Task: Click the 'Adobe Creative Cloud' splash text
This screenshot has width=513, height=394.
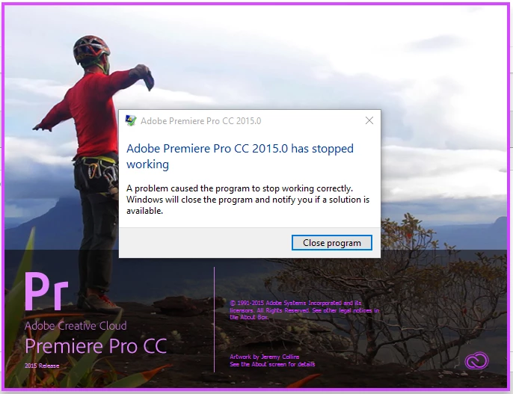Action: tap(76, 326)
